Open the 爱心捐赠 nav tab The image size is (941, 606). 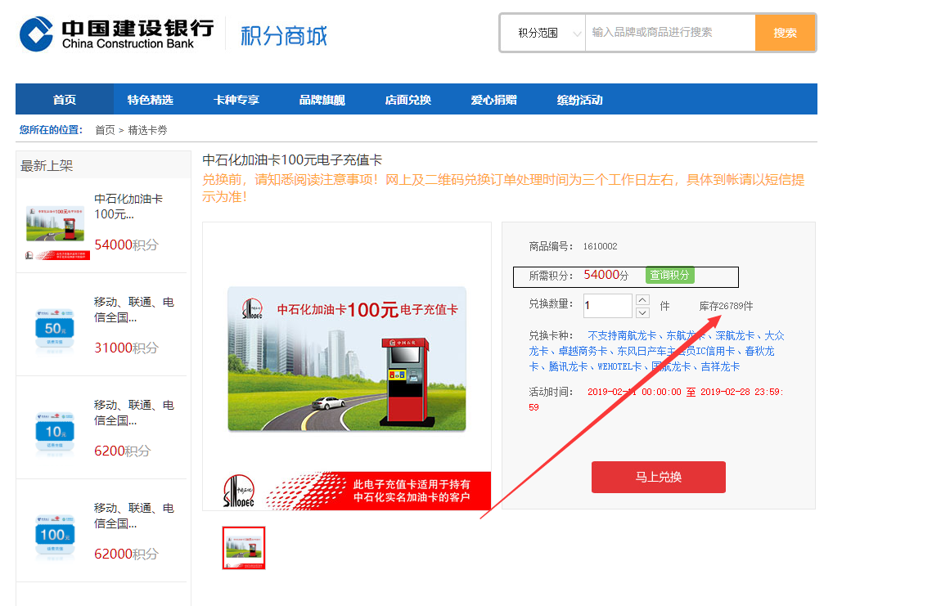(494, 100)
